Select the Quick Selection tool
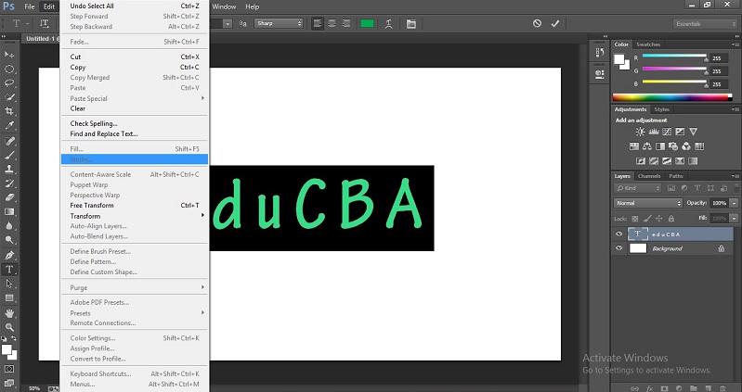This screenshot has height=392, width=742. click(x=9, y=97)
